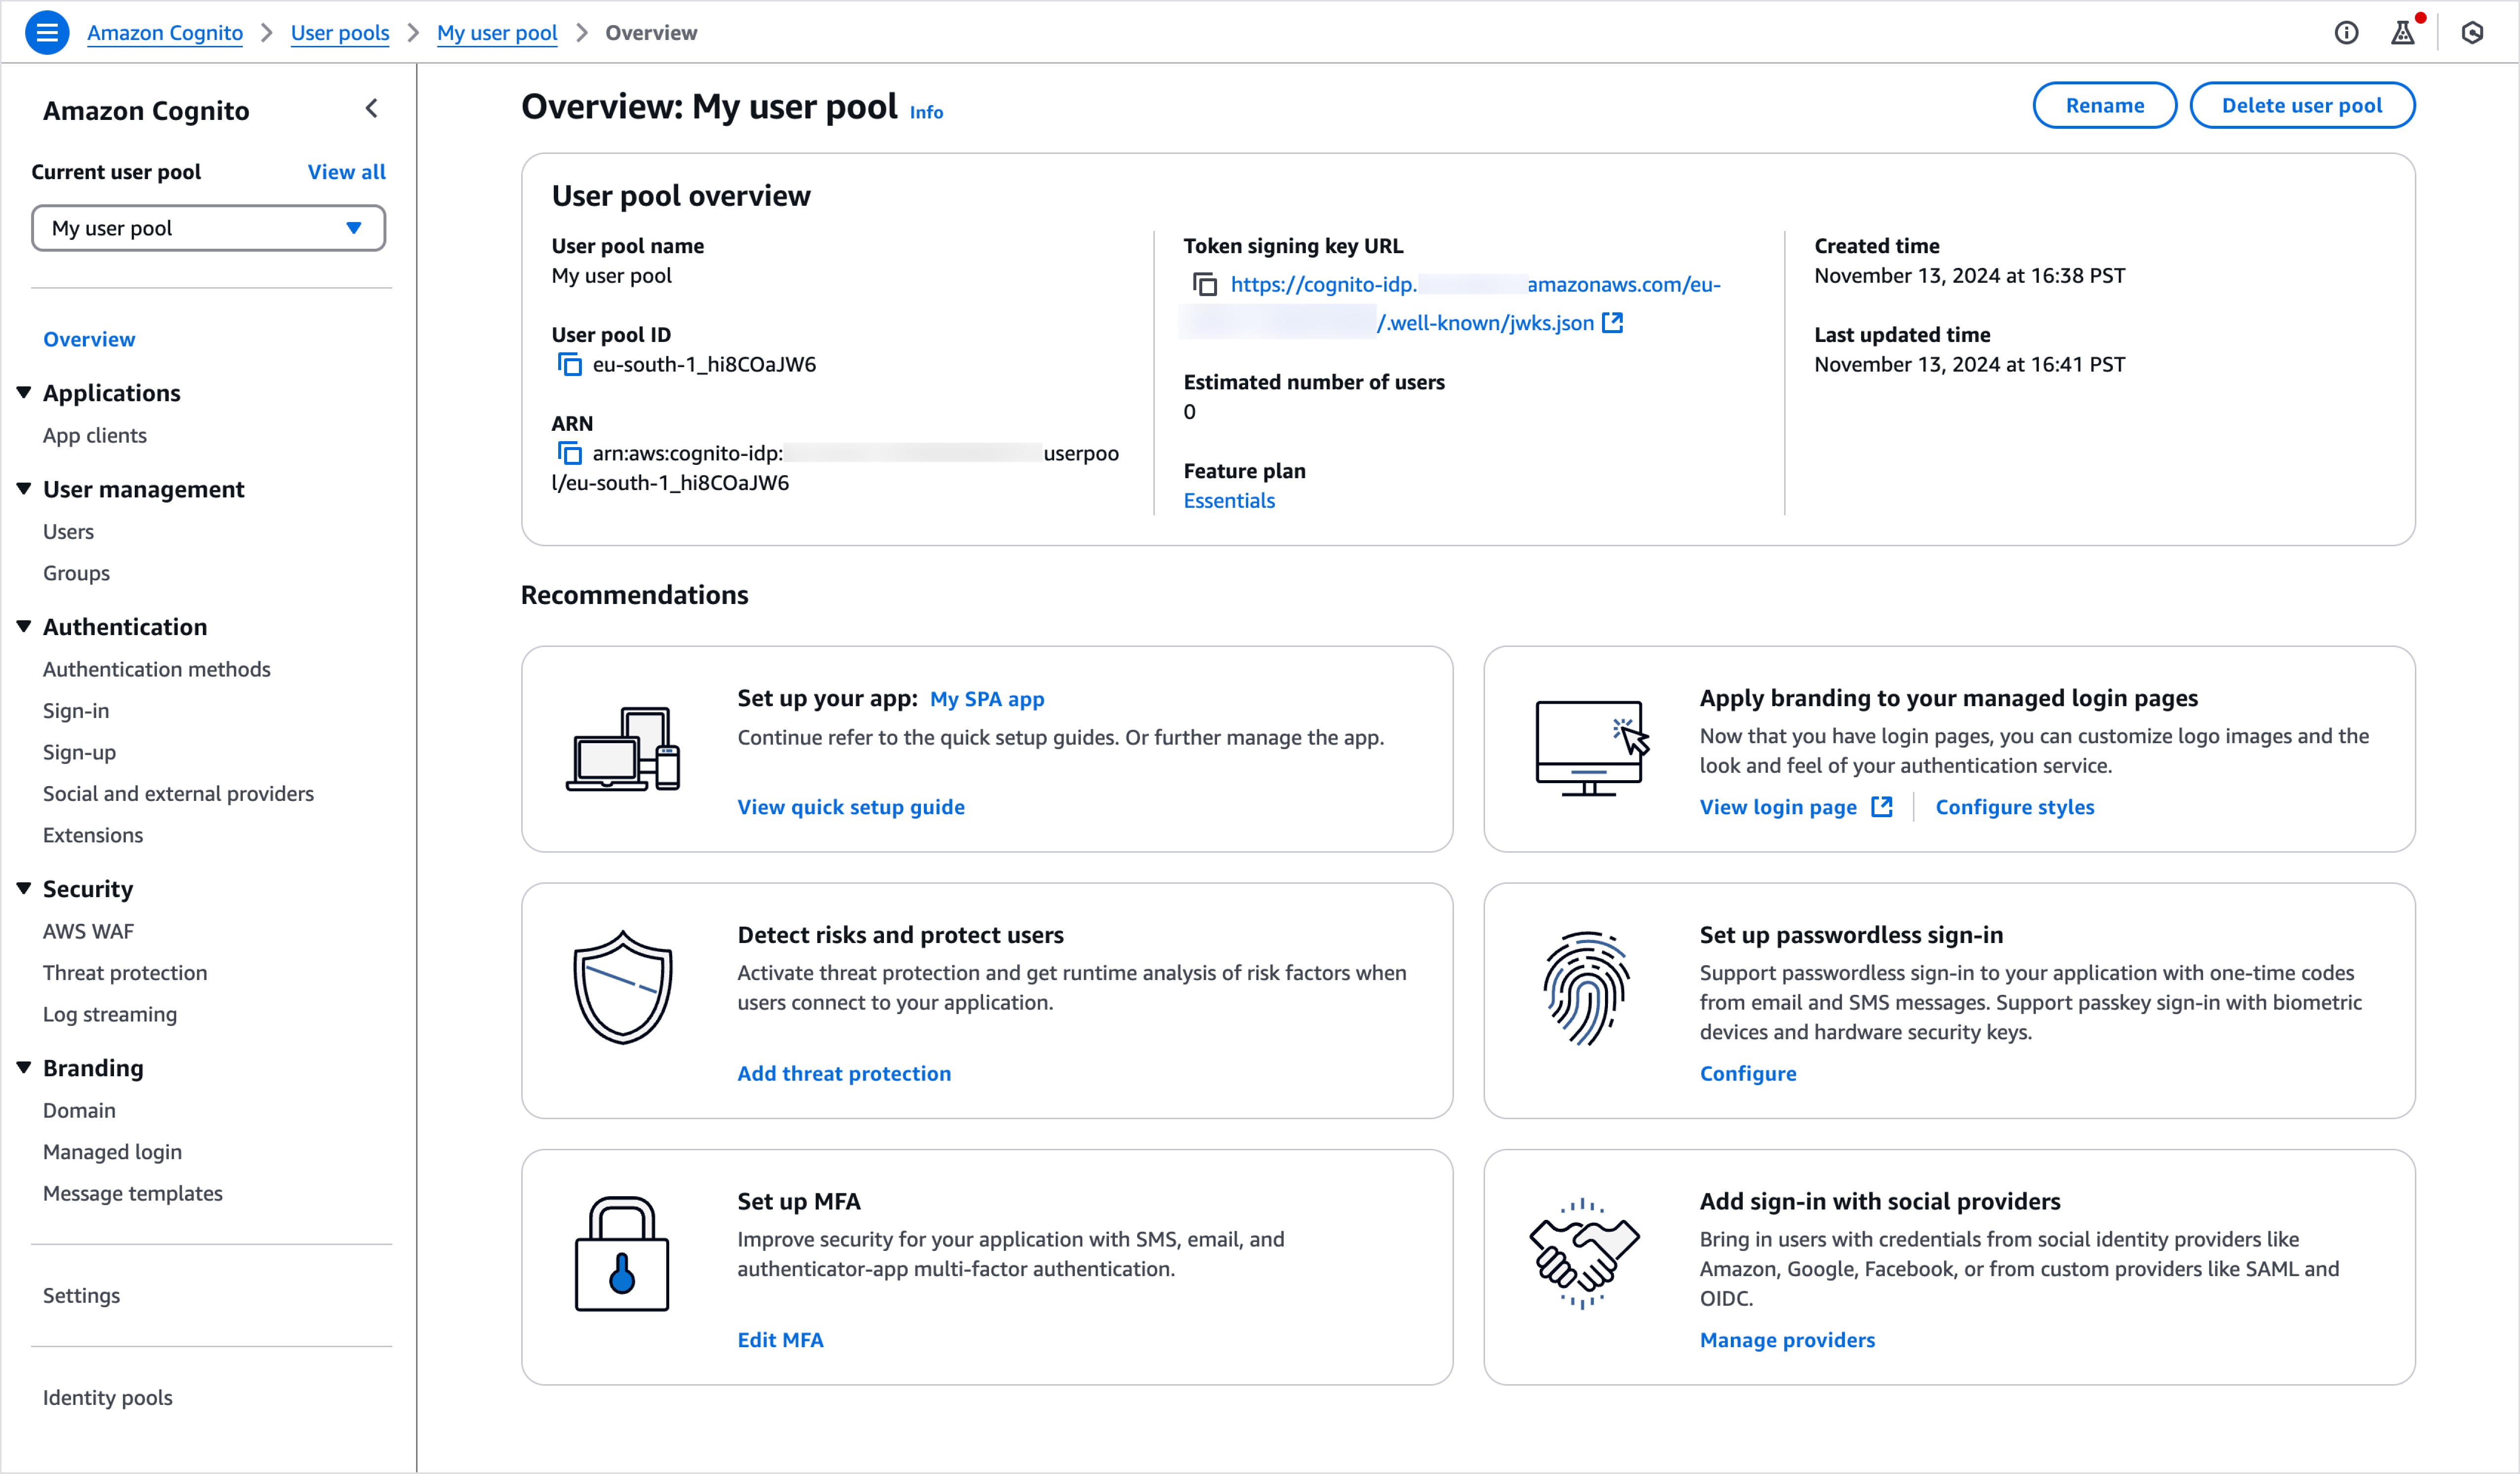Click the Rename button
Image resolution: width=2520 pixels, height=1474 pixels.
[x=2104, y=106]
